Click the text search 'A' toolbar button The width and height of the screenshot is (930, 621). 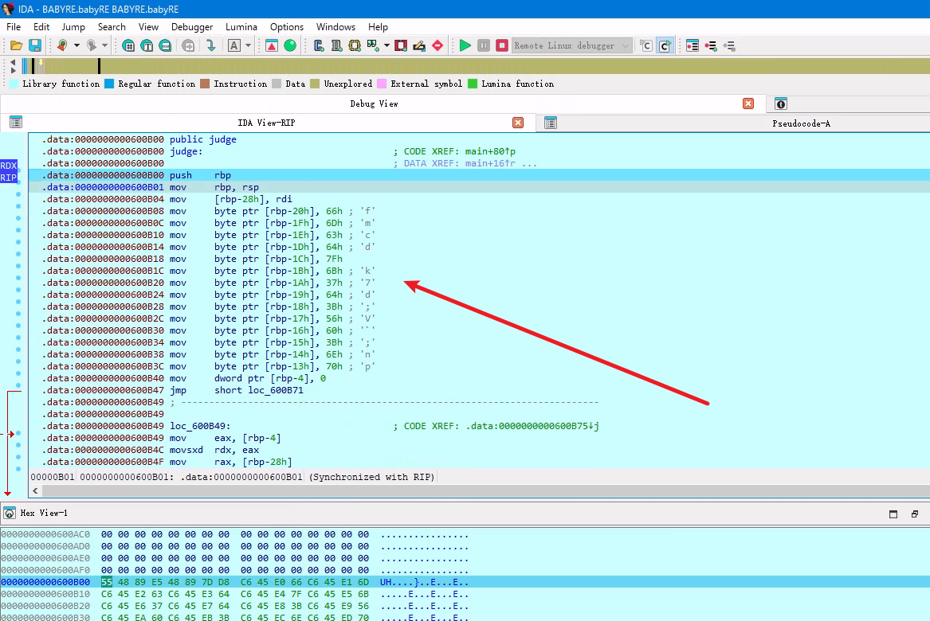pos(234,45)
